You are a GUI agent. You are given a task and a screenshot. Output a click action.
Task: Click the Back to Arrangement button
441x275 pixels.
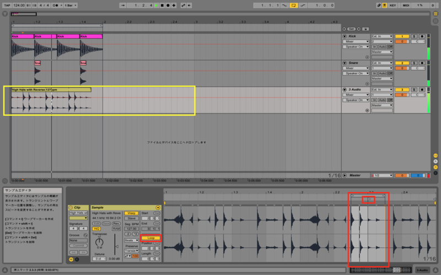pos(189,6)
